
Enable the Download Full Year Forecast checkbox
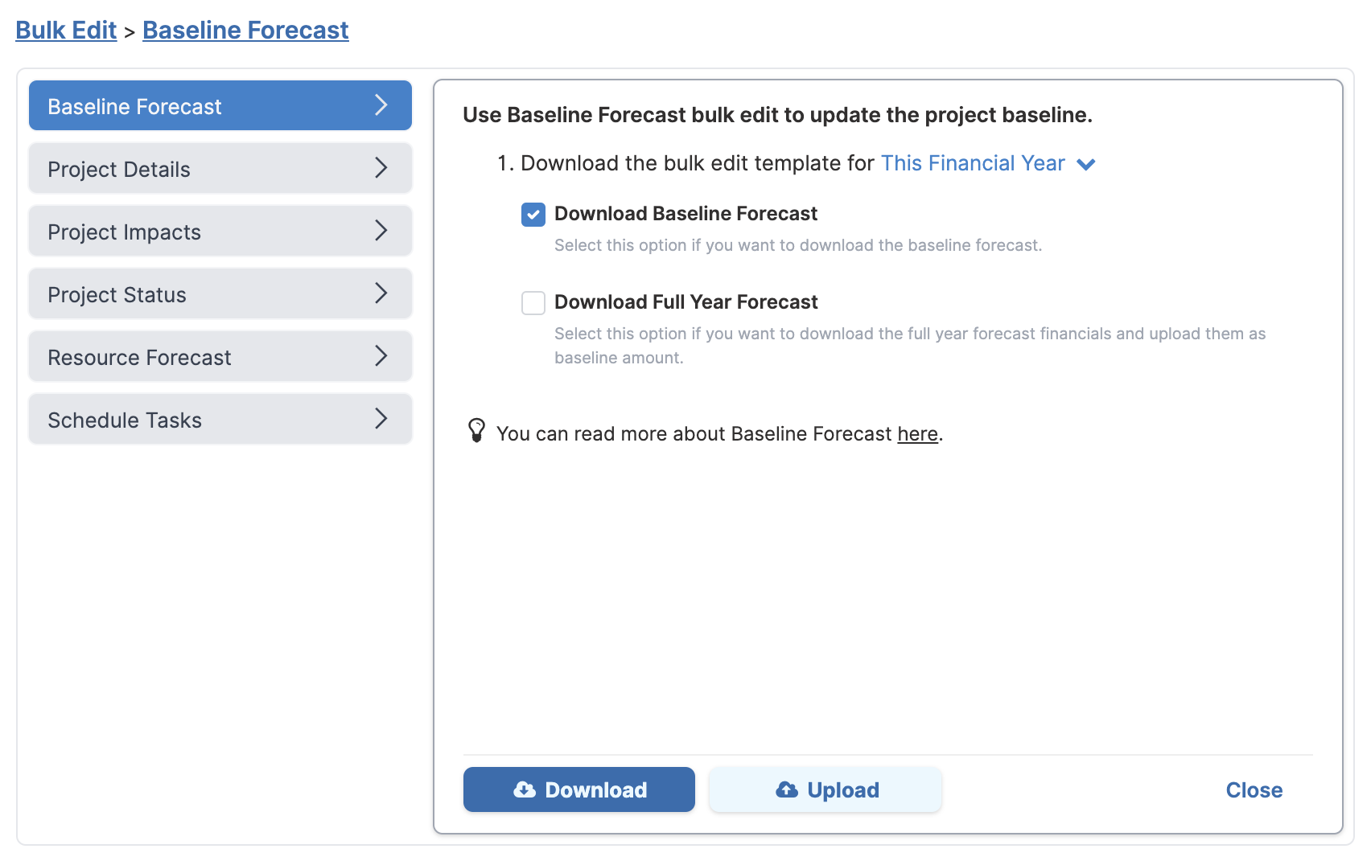point(533,303)
